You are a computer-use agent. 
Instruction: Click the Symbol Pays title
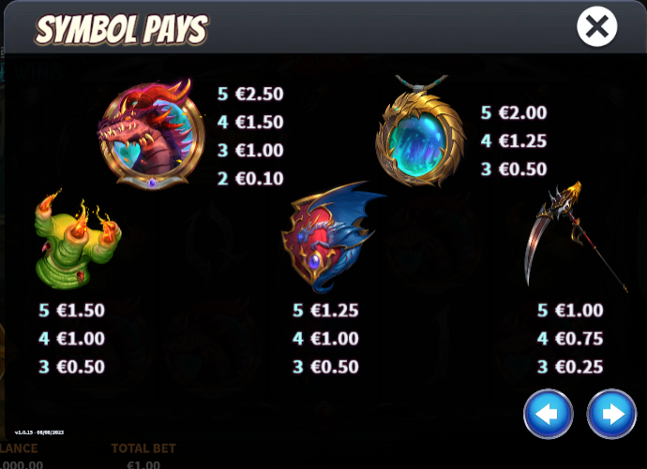pyautogui.click(x=122, y=29)
